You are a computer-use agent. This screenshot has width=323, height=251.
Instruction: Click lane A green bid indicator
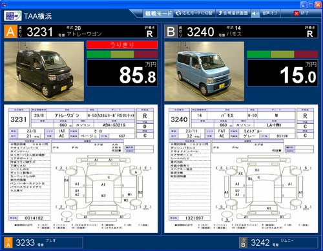coord(99,54)
